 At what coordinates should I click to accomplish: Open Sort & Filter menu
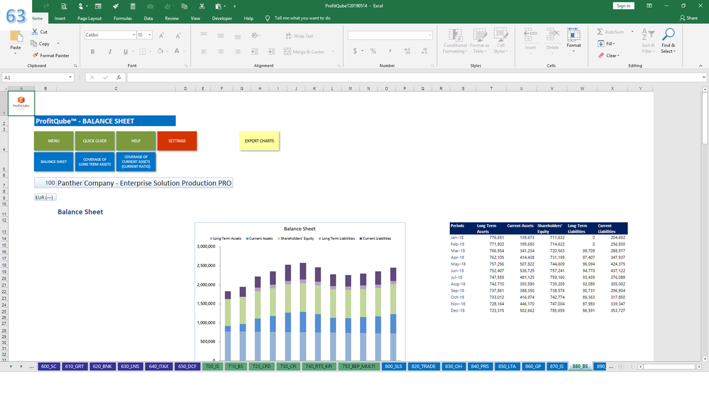pos(648,41)
